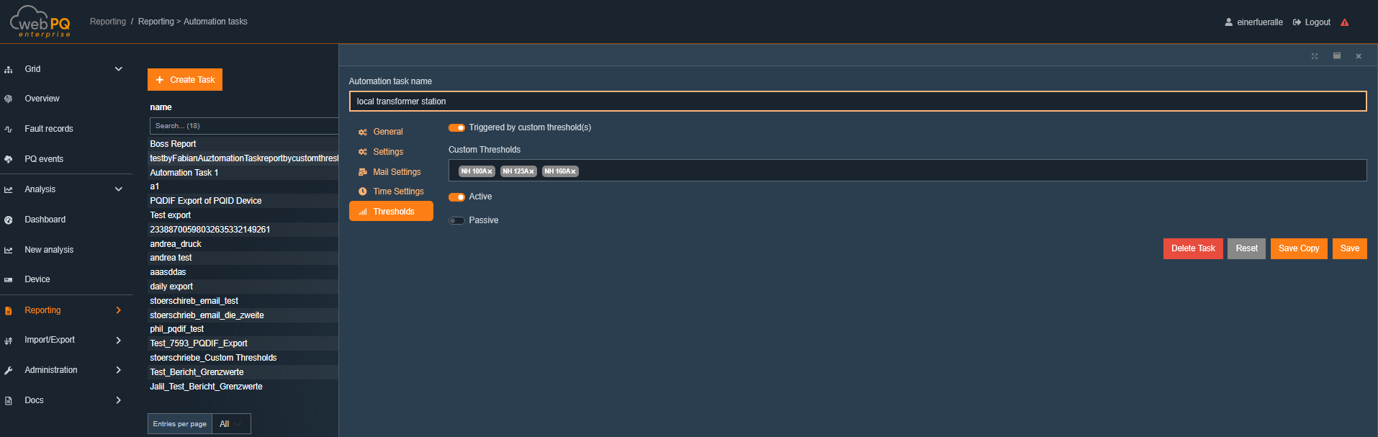
Task: Click the Reset button
Action: coord(1246,248)
